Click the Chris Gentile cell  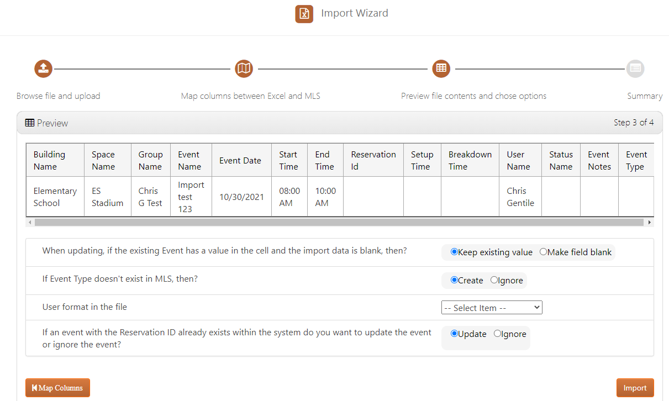(x=520, y=197)
